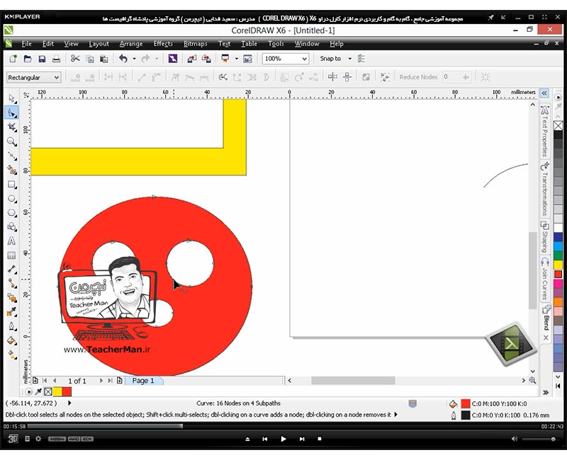Select the Rectangle tool
The image size is (567, 460).
(11, 185)
